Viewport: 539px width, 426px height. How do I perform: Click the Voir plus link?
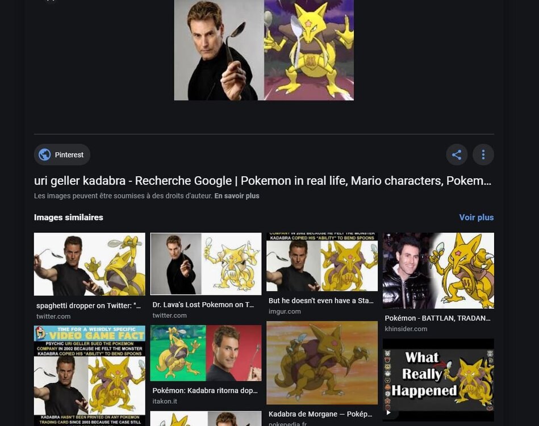pyautogui.click(x=476, y=218)
